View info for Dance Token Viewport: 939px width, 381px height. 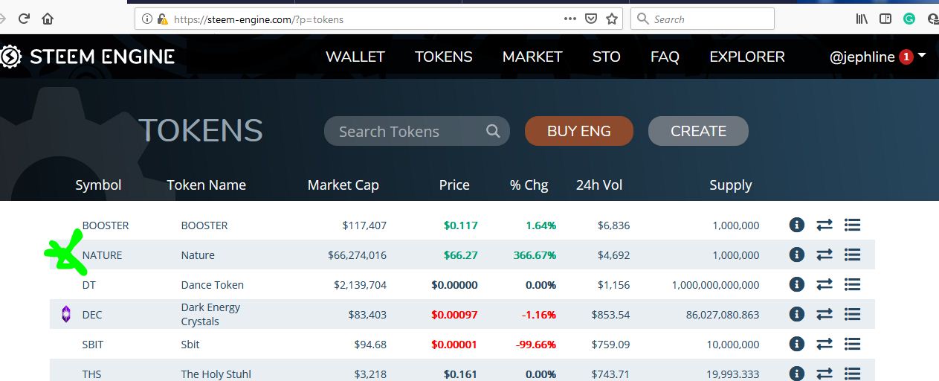tap(796, 284)
